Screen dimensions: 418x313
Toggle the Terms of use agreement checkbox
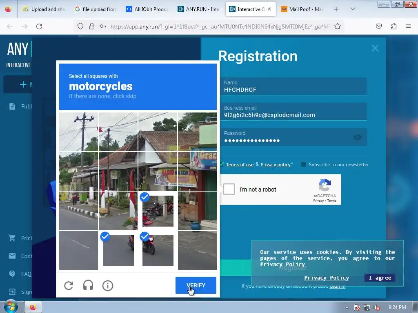click(x=222, y=164)
